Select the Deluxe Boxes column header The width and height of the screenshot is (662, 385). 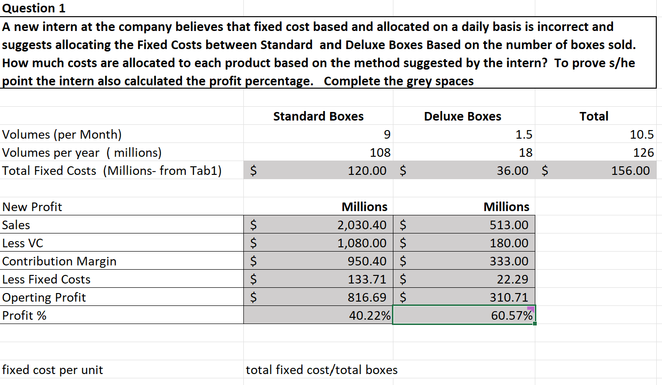pyautogui.click(x=462, y=116)
